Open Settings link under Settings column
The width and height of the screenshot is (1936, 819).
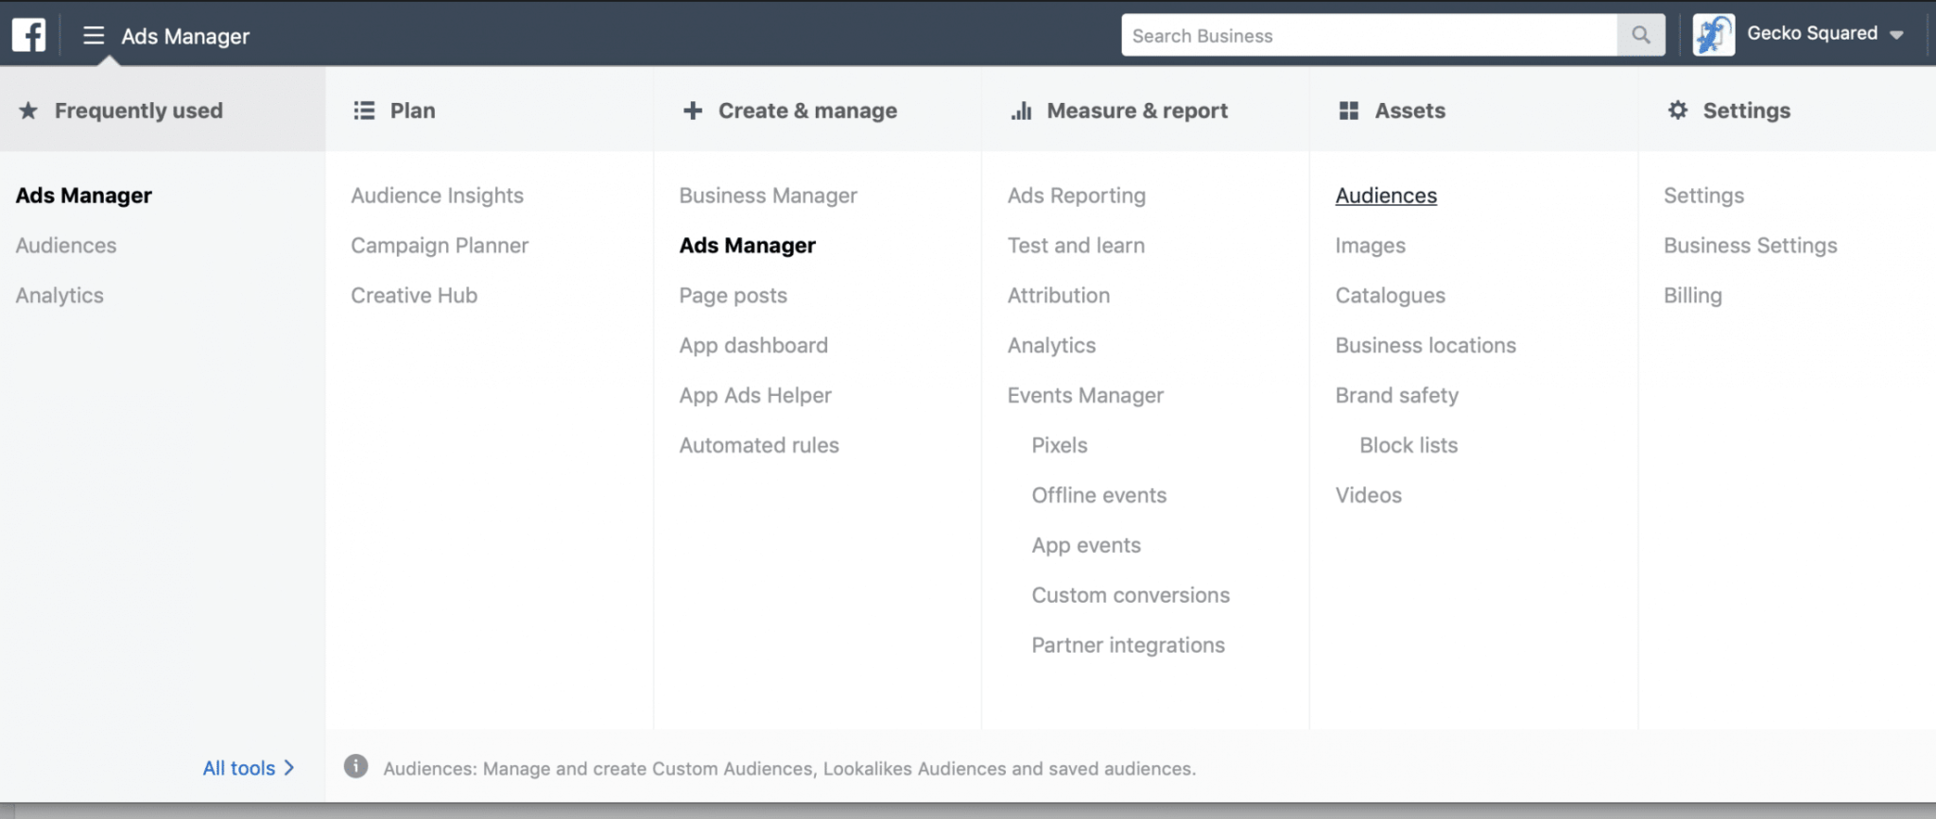[1703, 196]
